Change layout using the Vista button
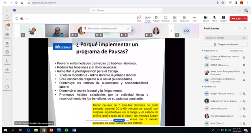Viewport: 251px width, 134px height. point(175,19)
